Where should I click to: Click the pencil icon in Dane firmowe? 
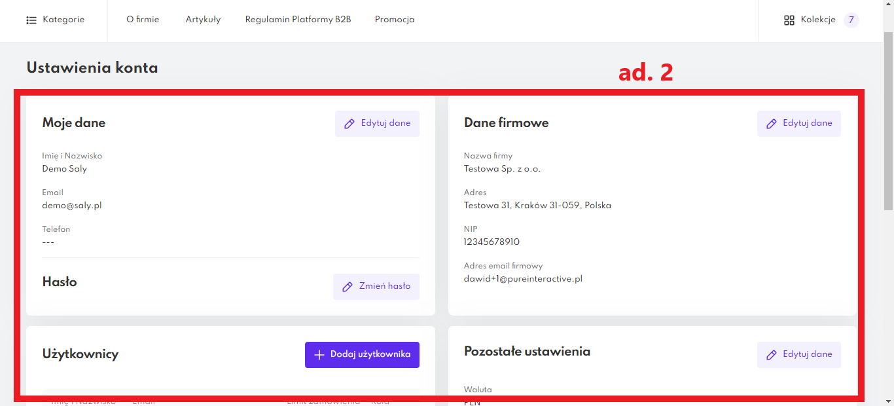coord(772,124)
